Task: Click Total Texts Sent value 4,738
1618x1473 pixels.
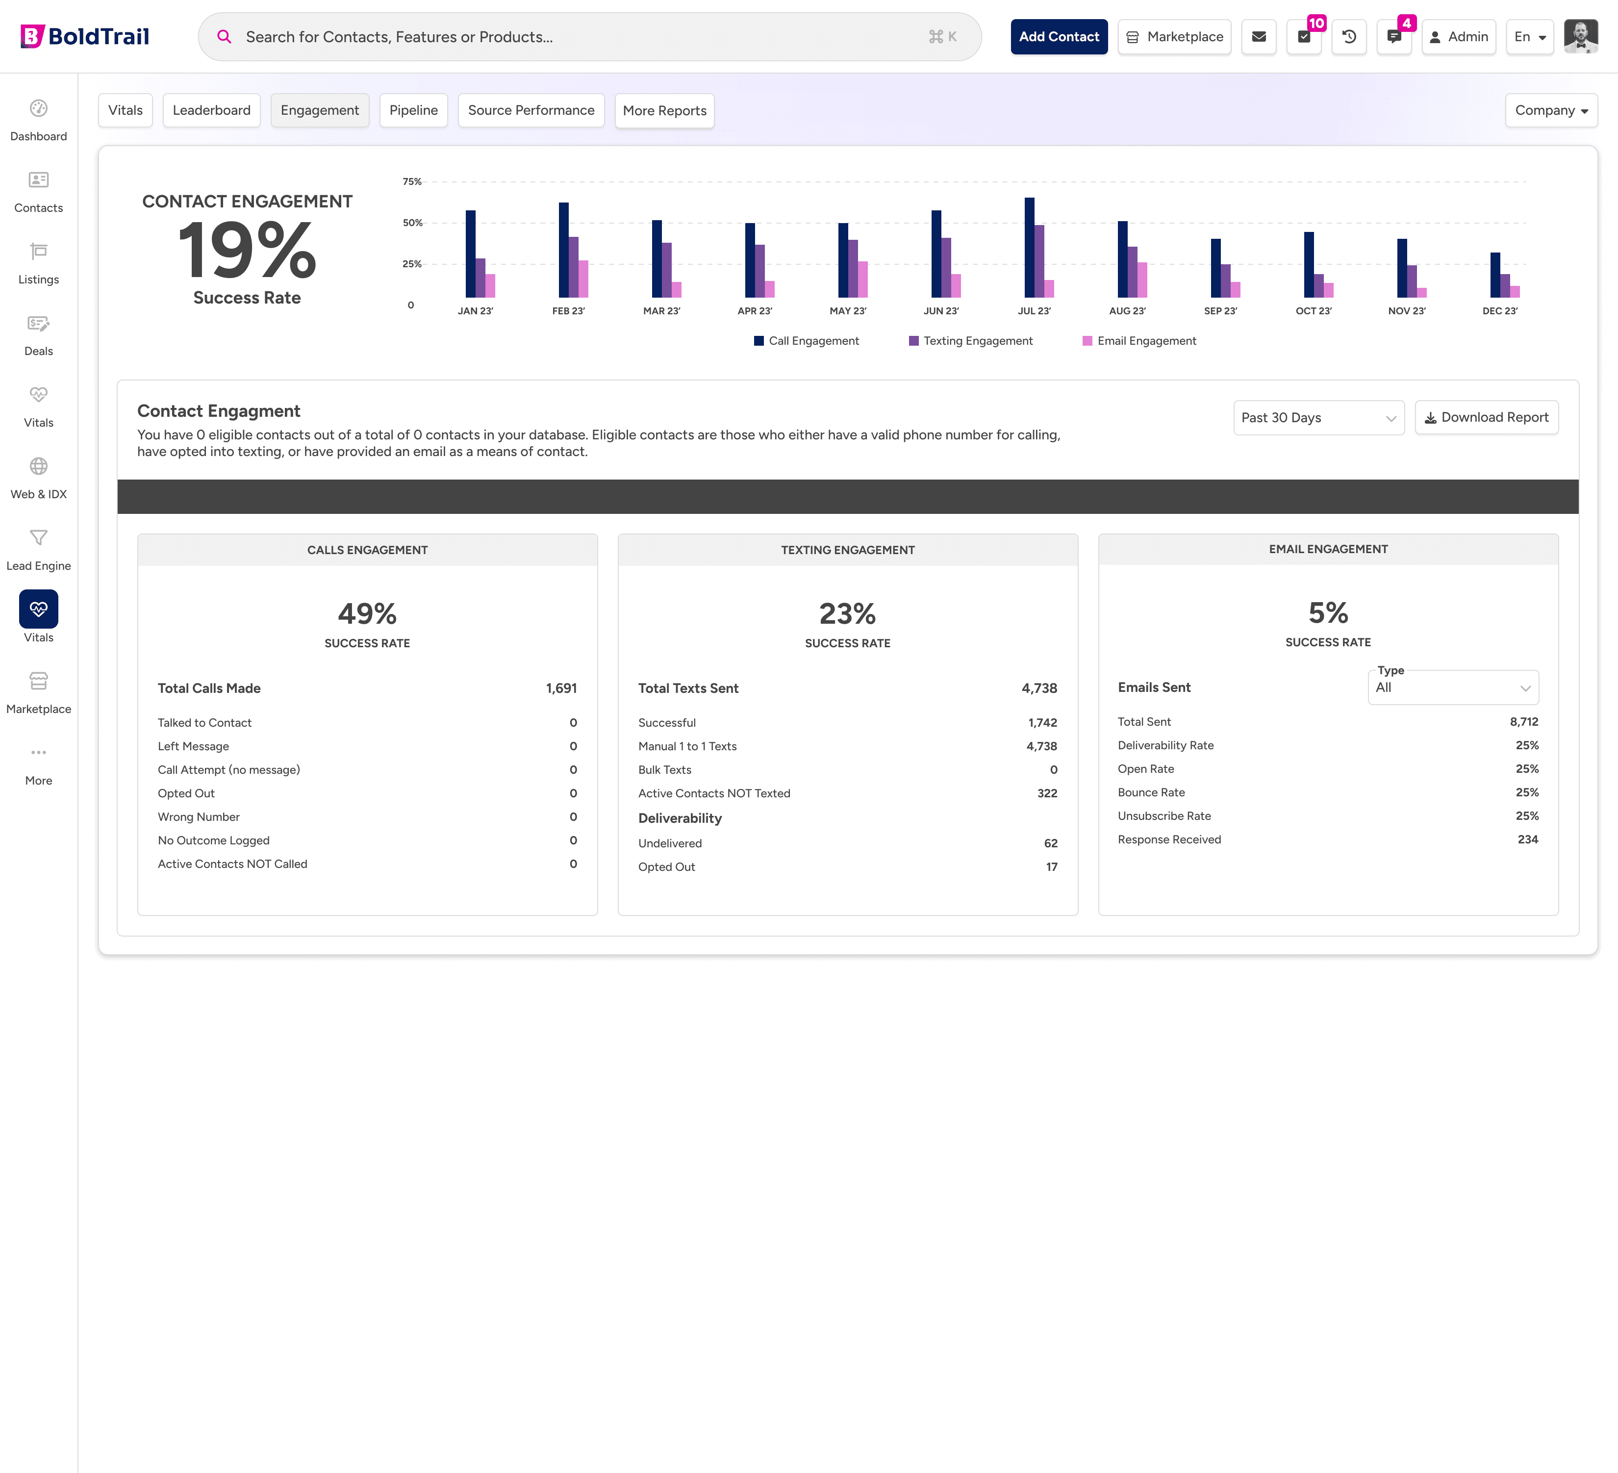Action: (x=1039, y=689)
